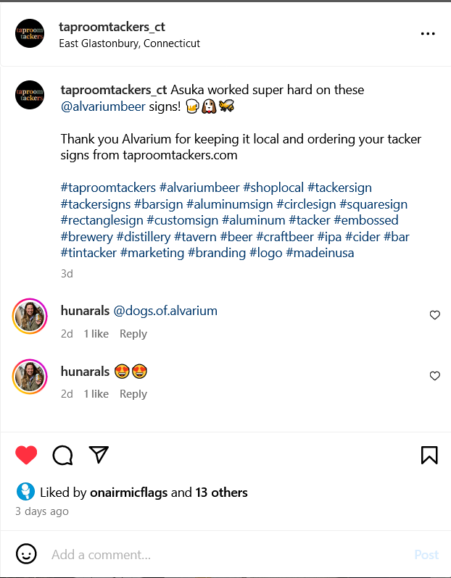Open the emoji picker smiley icon

point(26,553)
